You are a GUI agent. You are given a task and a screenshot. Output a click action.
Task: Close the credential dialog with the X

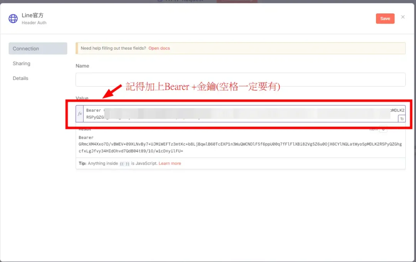point(403,17)
